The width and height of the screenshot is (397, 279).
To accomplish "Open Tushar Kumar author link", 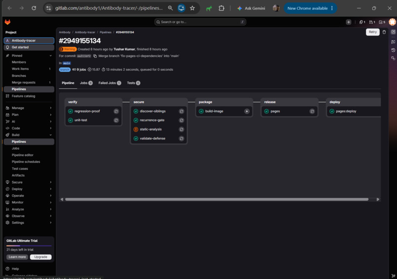I will click(x=124, y=49).
